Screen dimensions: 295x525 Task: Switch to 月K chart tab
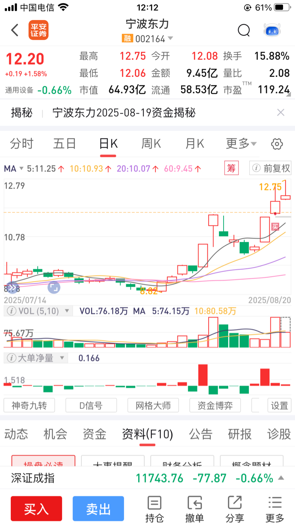click(x=194, y=144)
